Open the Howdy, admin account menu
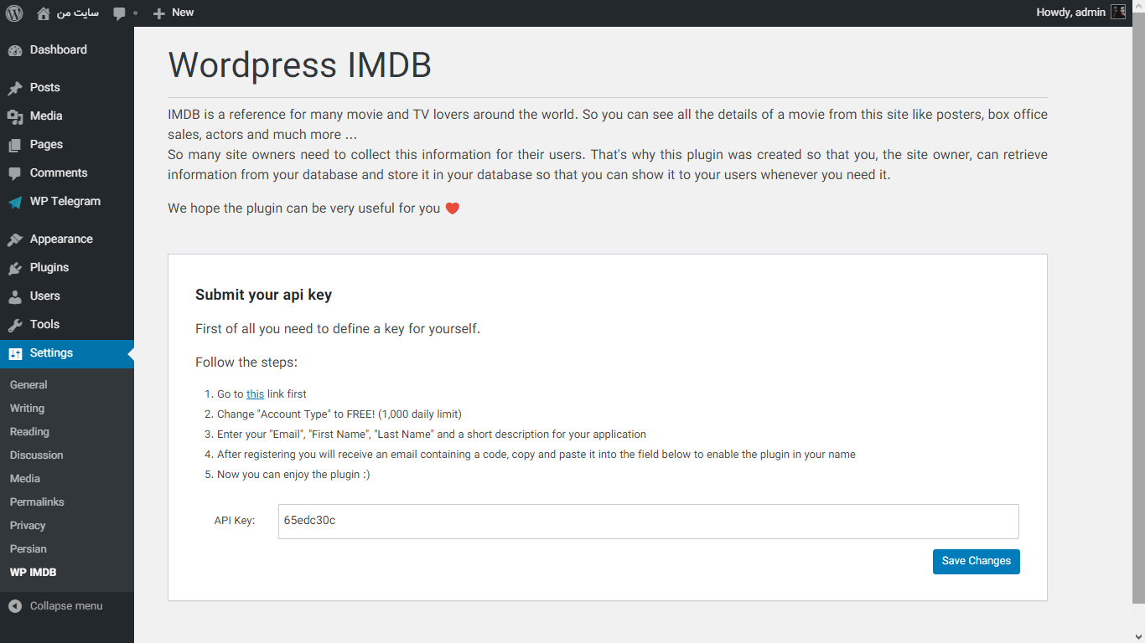 1081,13
